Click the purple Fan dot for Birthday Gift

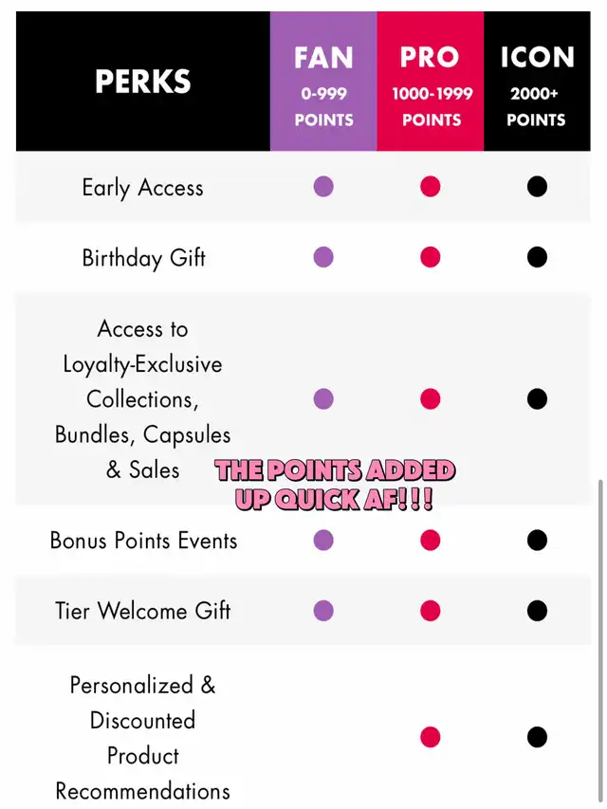tap(323, 256)
